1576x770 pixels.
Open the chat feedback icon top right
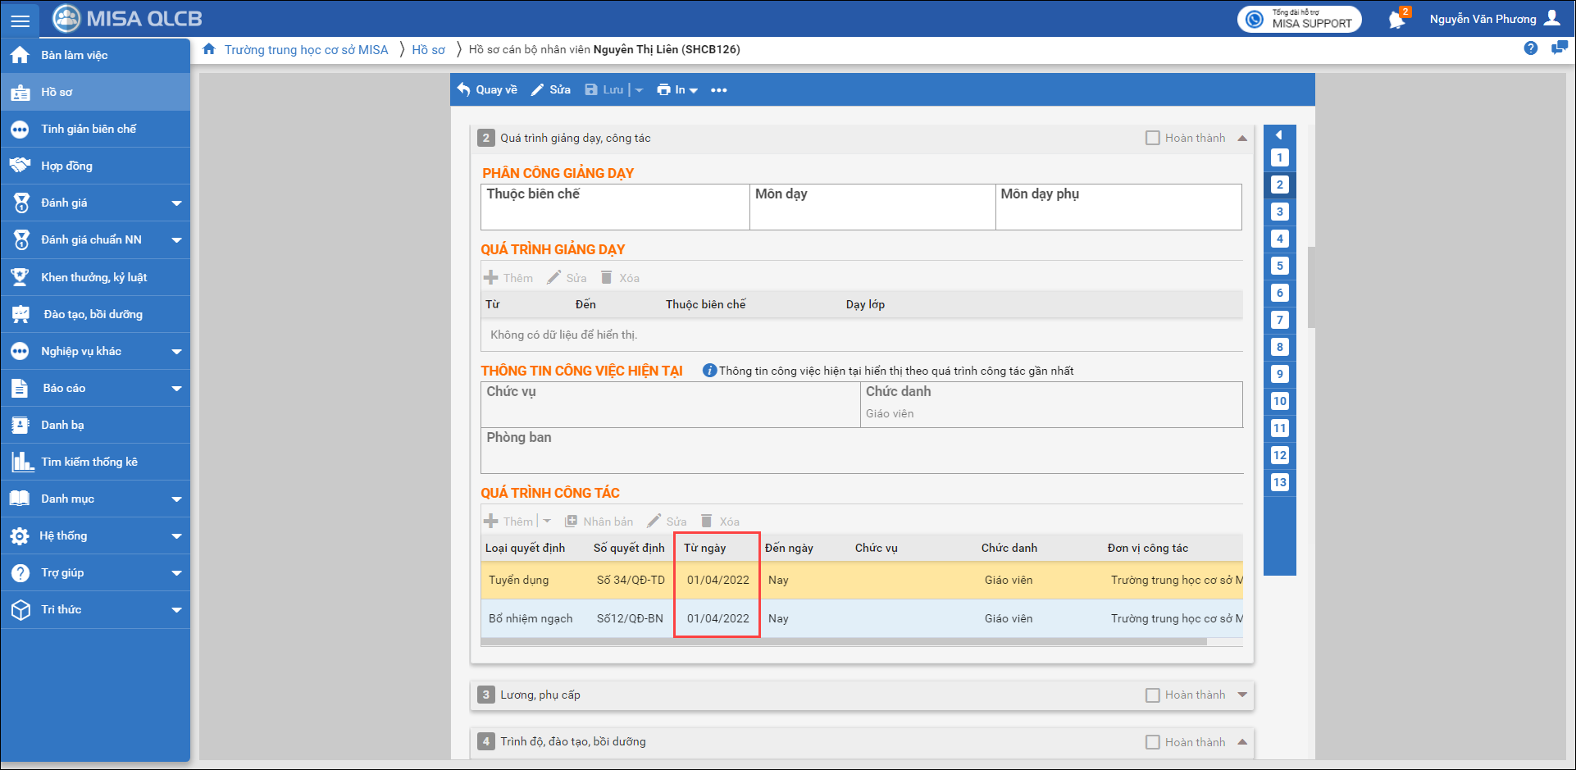tap(1559, 48)
